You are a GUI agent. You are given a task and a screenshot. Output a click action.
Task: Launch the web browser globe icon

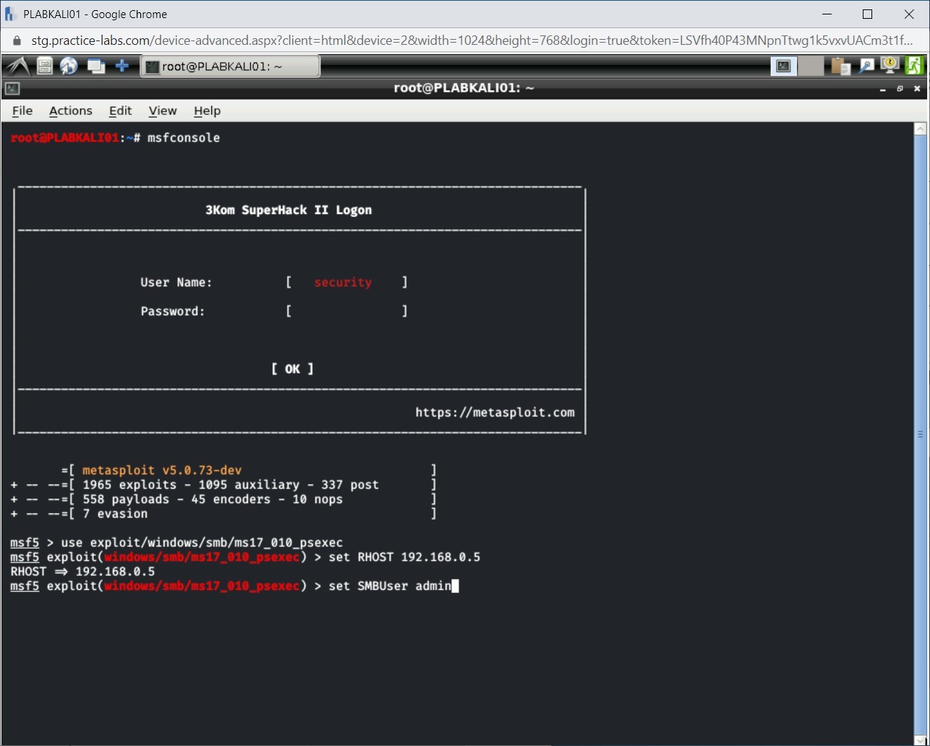click(x=69, y=66)
